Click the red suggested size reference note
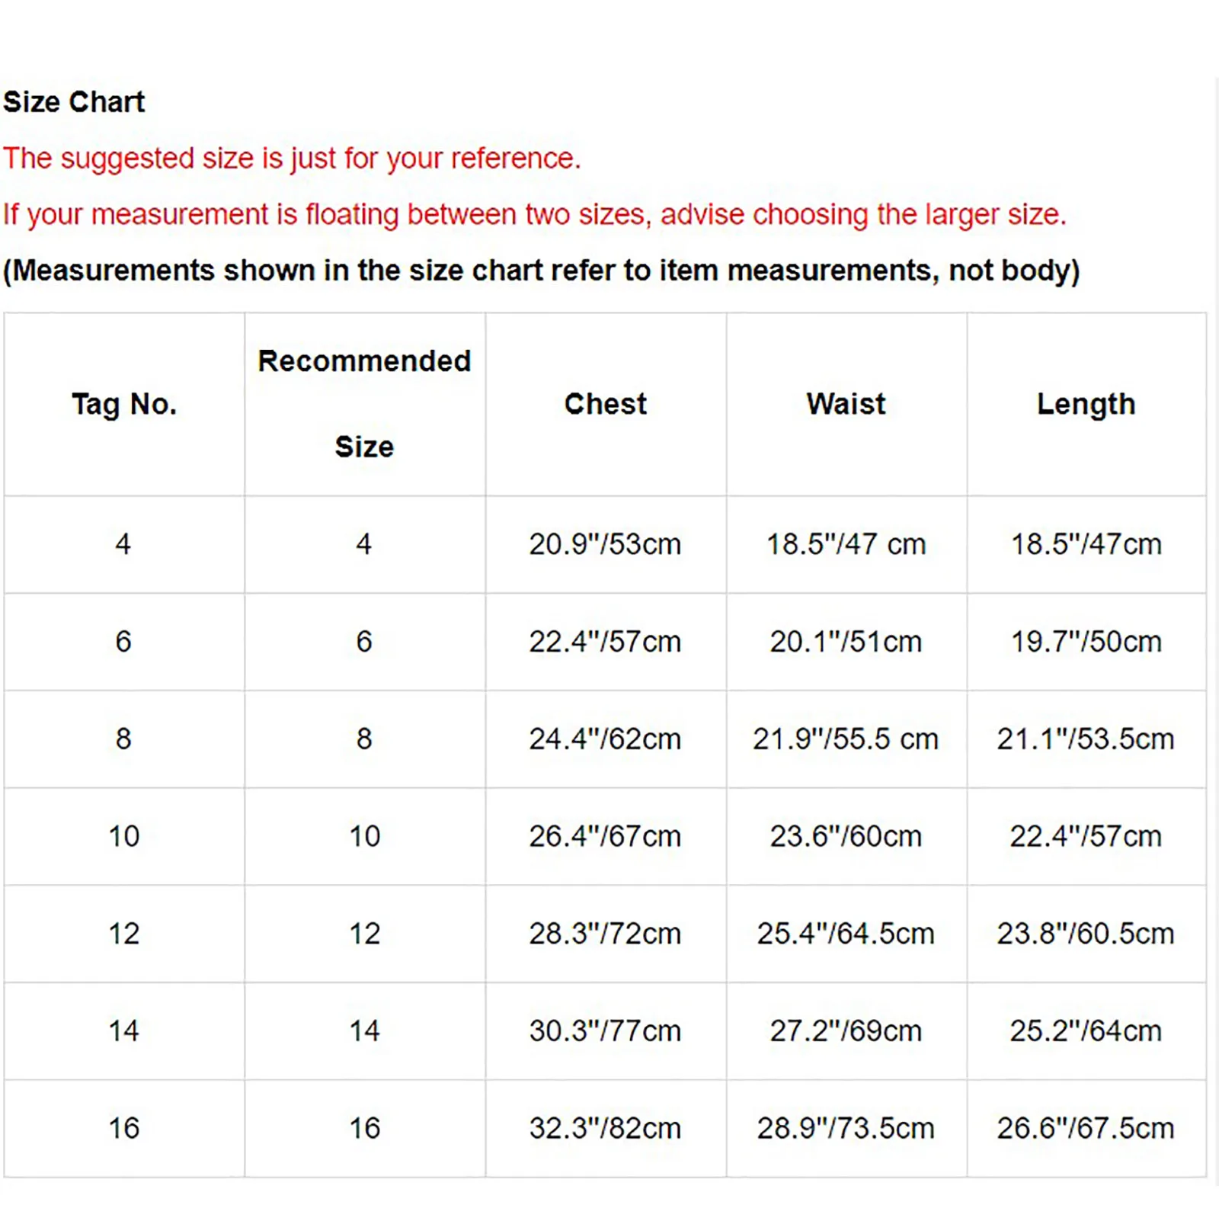1219x1221 pixels. click(x=292, y=159)
